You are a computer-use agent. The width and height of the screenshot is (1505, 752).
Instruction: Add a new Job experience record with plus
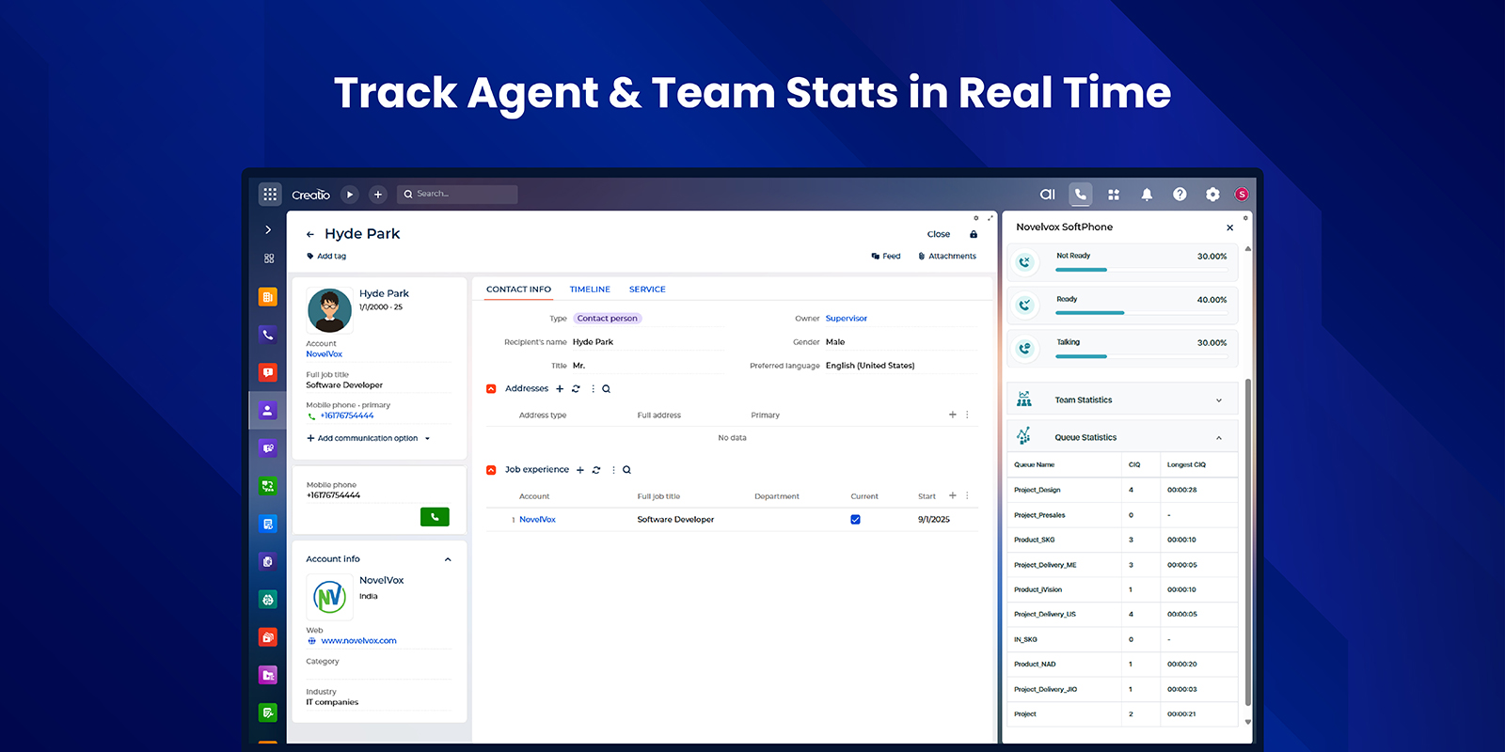point(580,470)
